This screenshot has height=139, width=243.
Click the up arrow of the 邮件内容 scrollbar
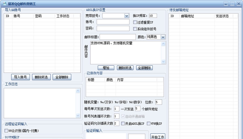[x=163, y=44]
